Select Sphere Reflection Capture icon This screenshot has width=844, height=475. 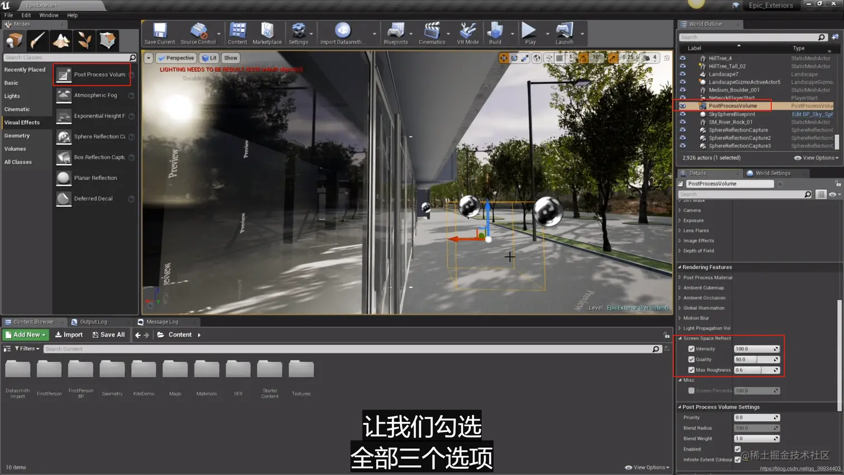64,137
